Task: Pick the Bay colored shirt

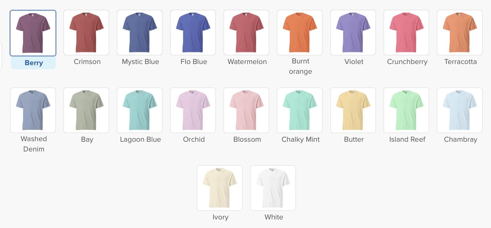Action: [x=86, y=110]
